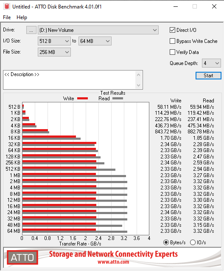Open the 64 MB maximum I/O Size dropdown
The height and width of the screenshot is (271, 224).
coord(95,41)
